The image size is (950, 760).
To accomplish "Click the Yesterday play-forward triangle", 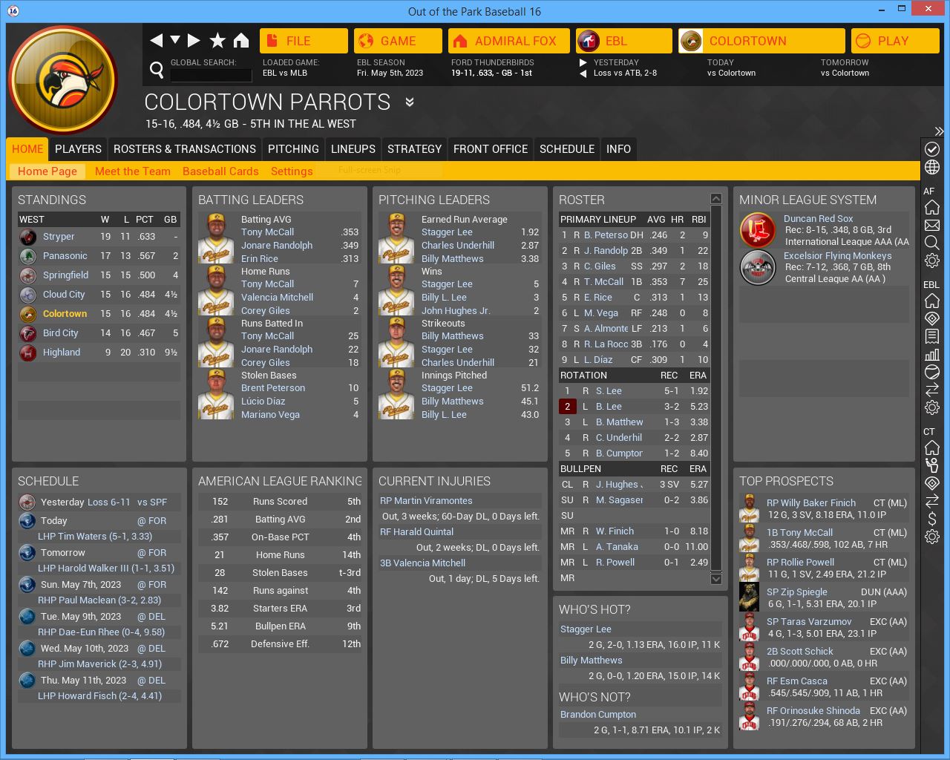I will 583,63.
